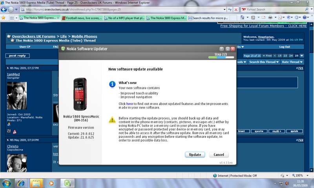
Task: Switch to Search results for micro p... tab
Action: click(209, 18)
